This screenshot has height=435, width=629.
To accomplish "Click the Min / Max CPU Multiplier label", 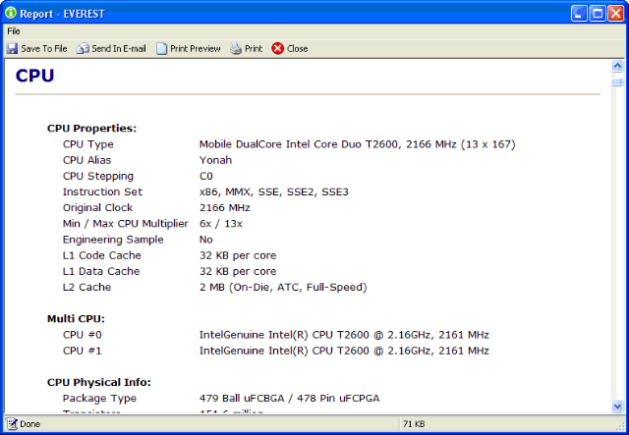I will pos(126,224).
